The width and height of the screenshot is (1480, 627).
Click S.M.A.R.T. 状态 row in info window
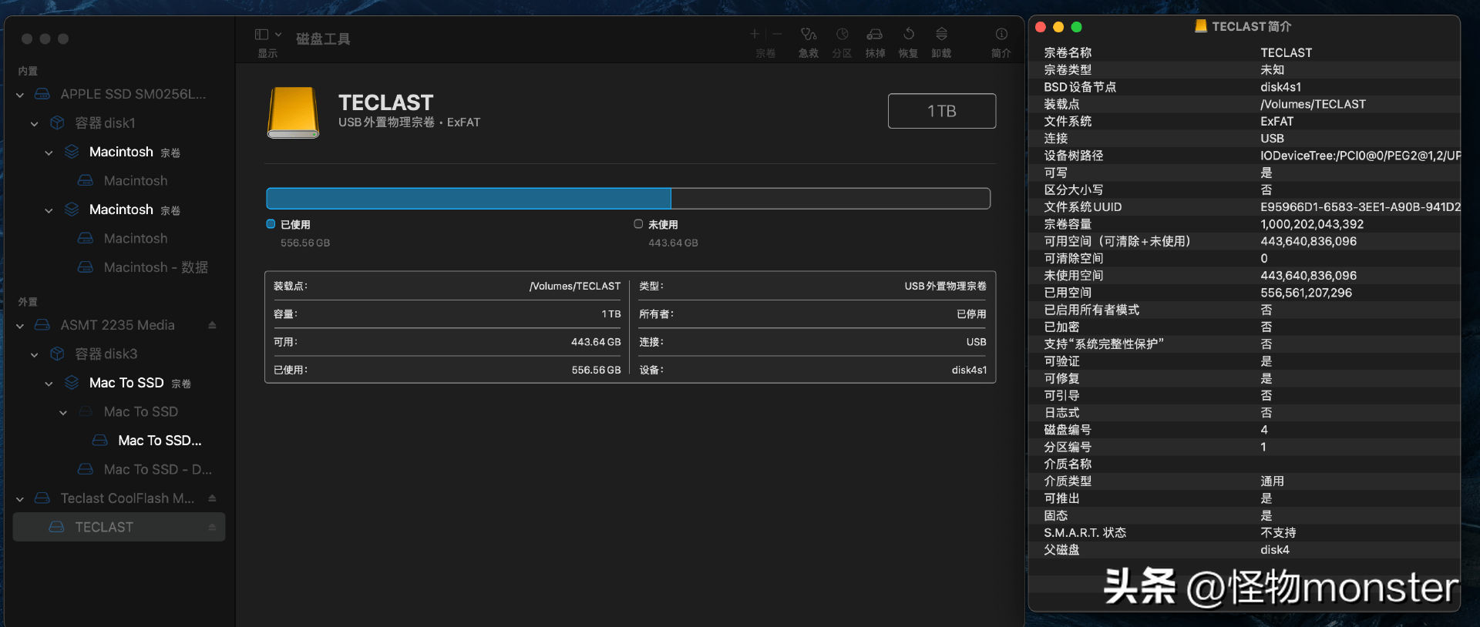click(1245, 533)
